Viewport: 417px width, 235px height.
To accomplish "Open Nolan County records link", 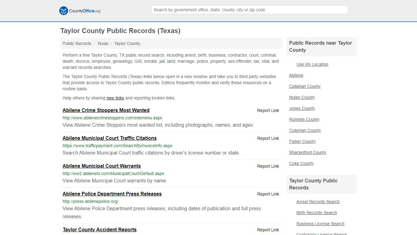I will pos(302,97).
